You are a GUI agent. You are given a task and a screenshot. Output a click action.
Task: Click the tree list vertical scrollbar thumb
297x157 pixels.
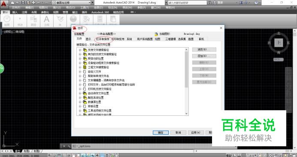point(186,69)
